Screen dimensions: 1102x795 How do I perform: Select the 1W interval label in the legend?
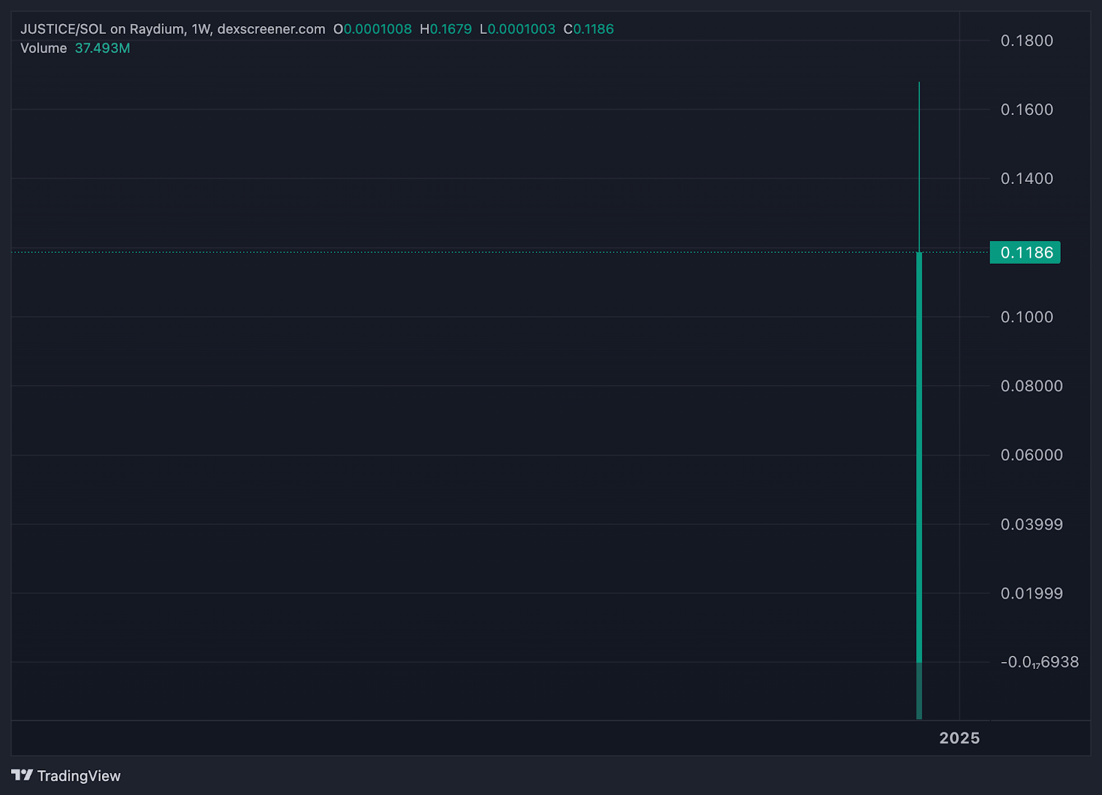coord(200,29)
